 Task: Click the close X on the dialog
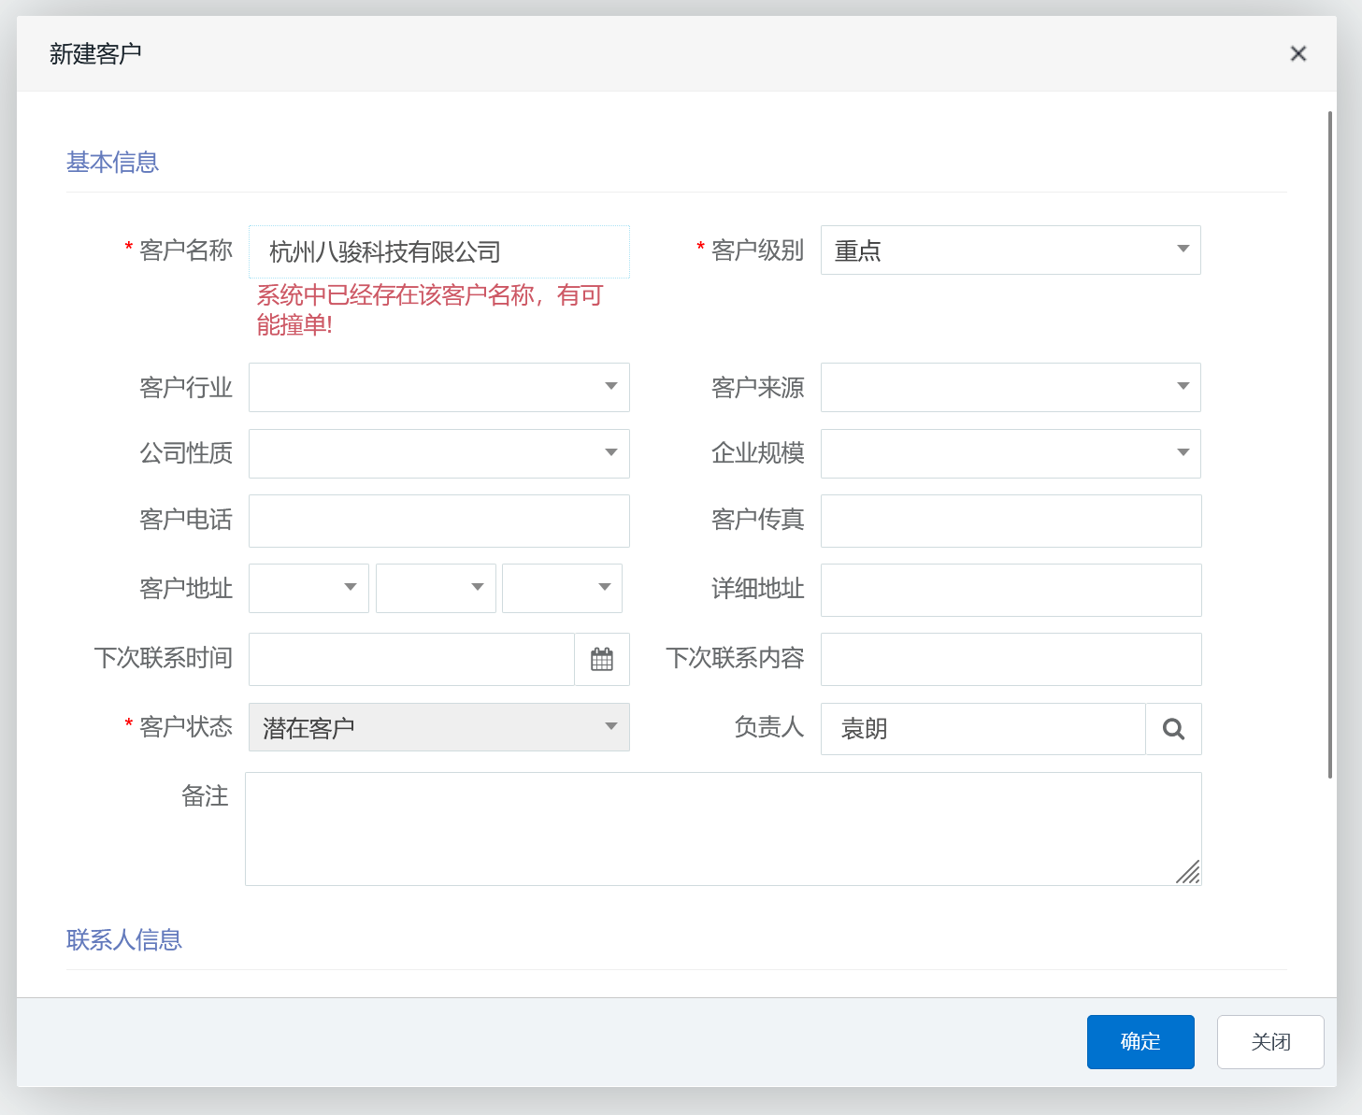coord(1298,53)
